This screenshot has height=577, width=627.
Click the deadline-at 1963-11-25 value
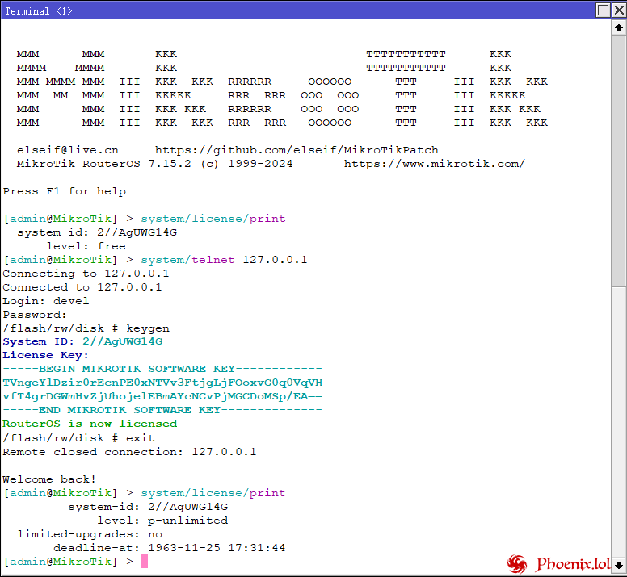(216, 548)
